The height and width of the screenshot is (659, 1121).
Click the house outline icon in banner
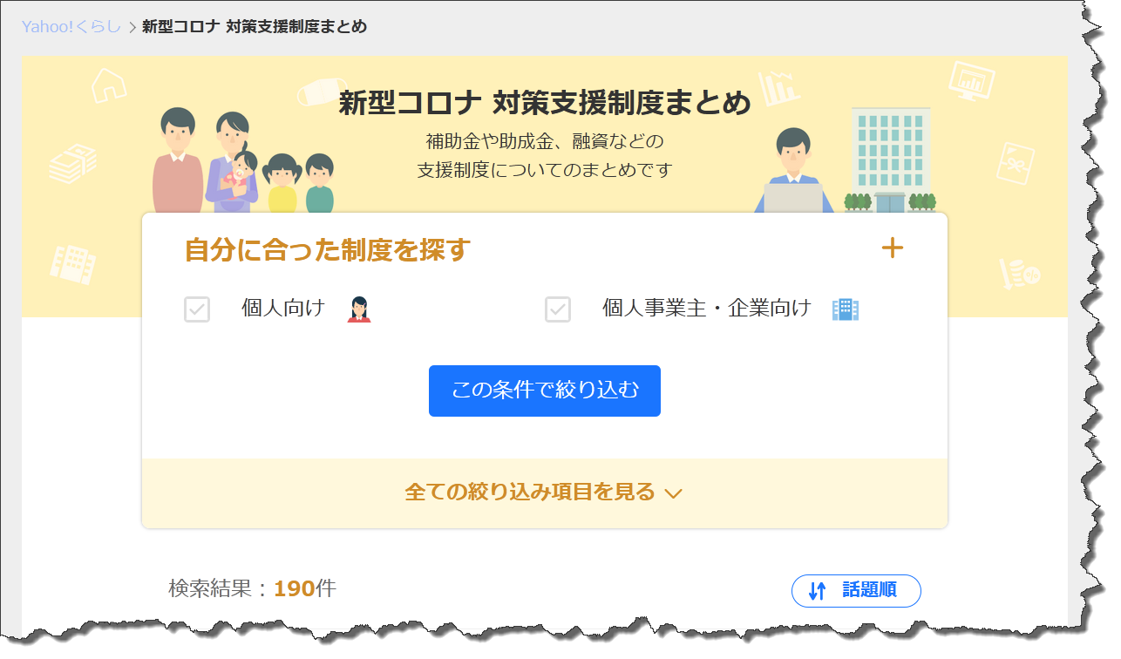(109, 83)
